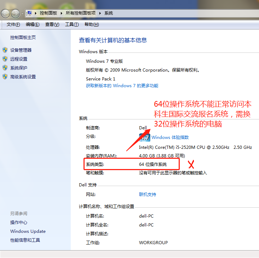Viewport: 259px width, 258px height.
Task: Click the 查看有关计算机的基本信息 heading
Action: tap(113, 40)
